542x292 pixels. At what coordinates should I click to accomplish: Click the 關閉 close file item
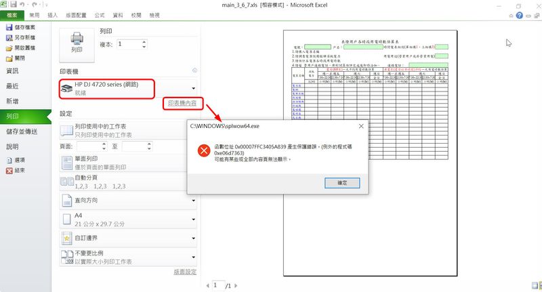[9, 58]
